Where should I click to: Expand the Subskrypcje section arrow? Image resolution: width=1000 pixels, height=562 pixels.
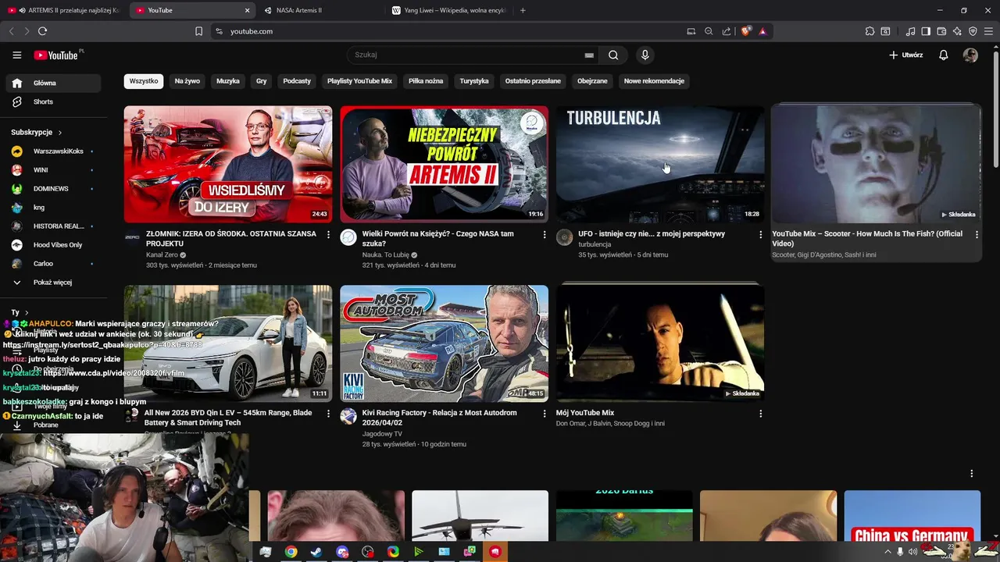point(59,133)
